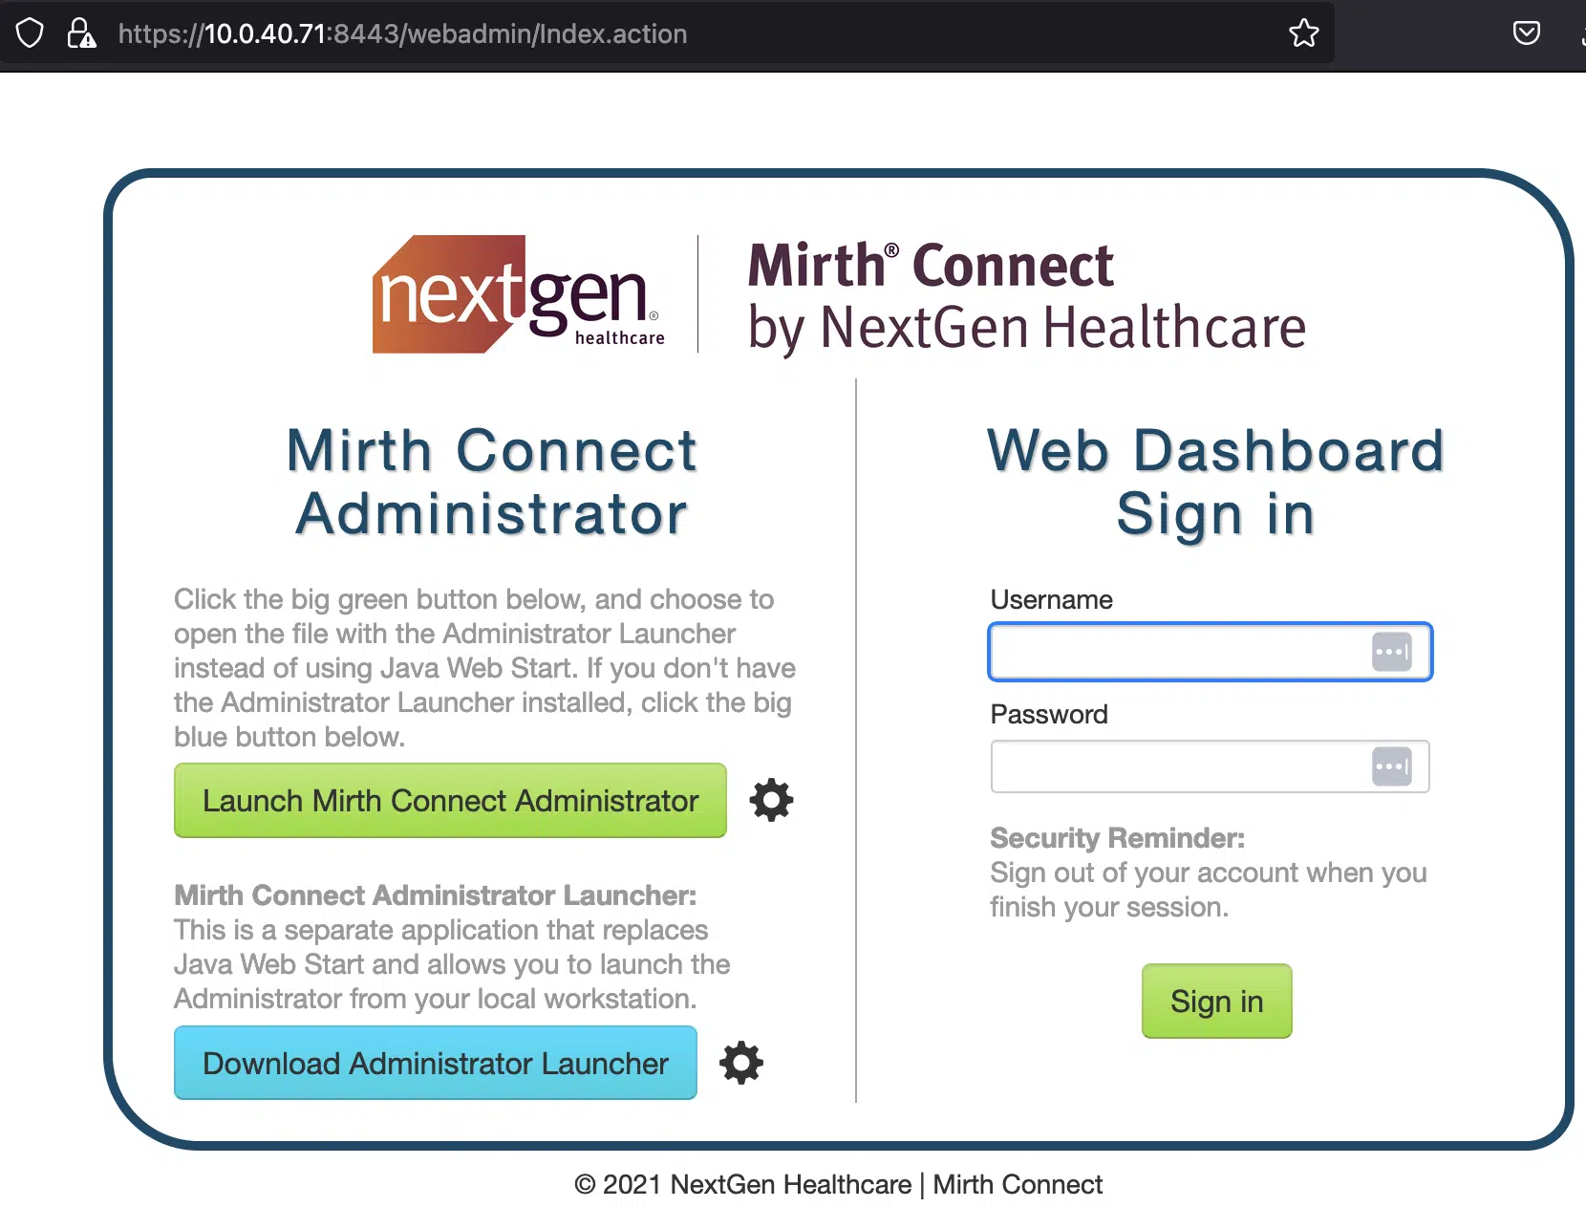Click the 2021 NextGen Healthcare footer text

(839, 1184)
